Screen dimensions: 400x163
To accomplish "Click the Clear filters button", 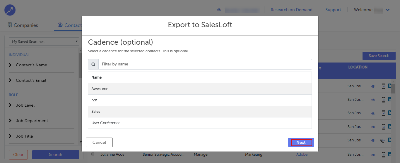I will (18, 155).
